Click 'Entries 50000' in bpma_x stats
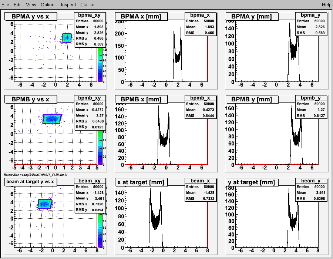This screenshot has width=333, height=259. click(200, 21)
